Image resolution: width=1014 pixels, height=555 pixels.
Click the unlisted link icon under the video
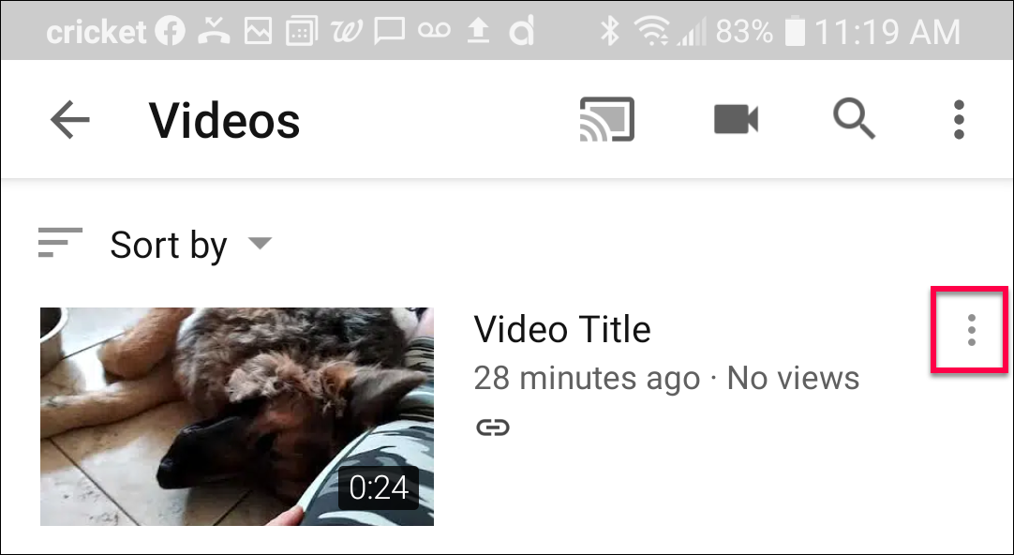493,427
